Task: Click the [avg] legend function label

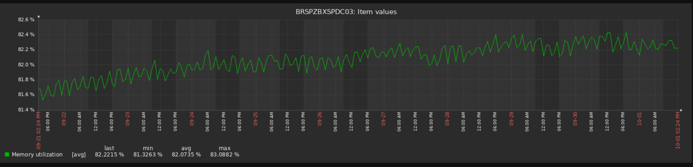Action: (79, 155)
